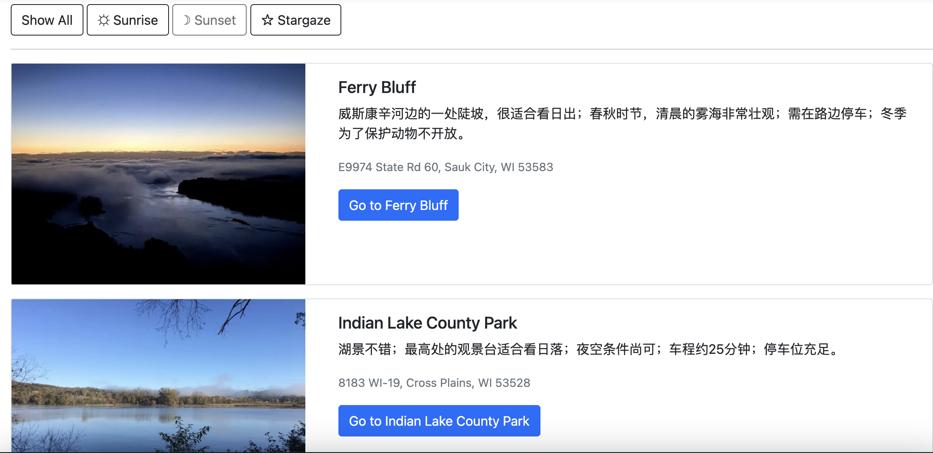This screenshot has width=933, height=453.
Task: Select the Indian Lake County Park heading
Action: 427,323
